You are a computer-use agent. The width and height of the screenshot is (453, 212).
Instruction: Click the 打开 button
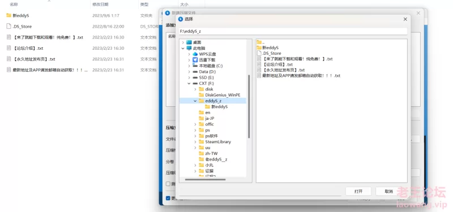(358, 191)
